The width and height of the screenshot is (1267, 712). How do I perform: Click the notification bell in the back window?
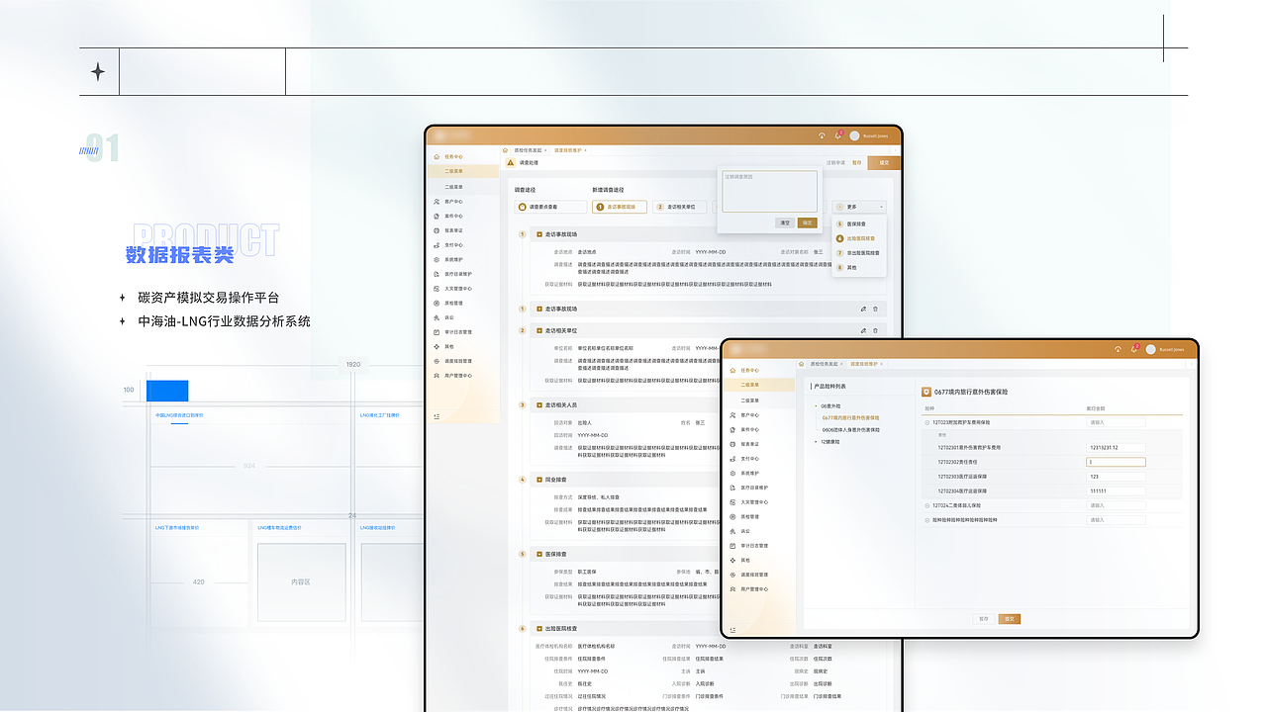click(837, 135)
